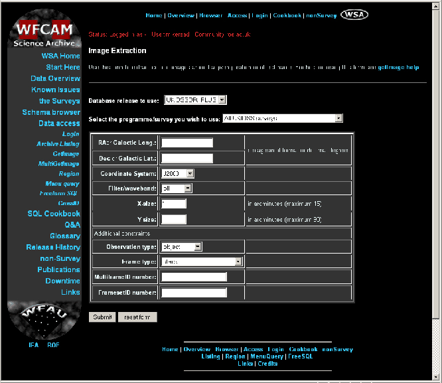
Task: Click the WSA oval logo
Action: 354,15
